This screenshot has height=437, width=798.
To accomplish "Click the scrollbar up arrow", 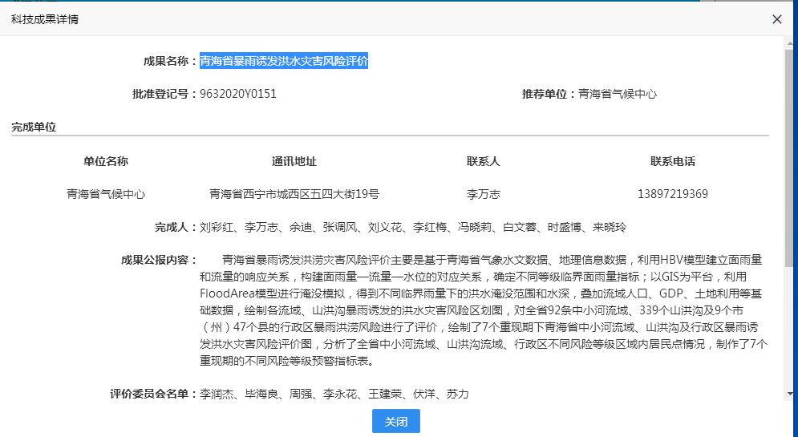I will pyautogui.click(x=791, y=42).
